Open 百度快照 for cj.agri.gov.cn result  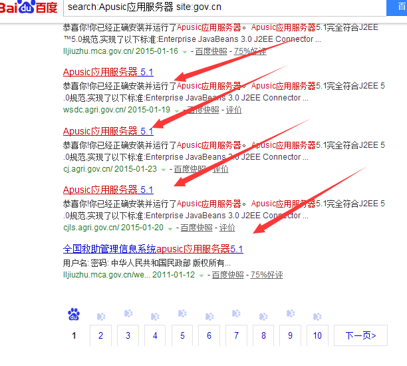tap(190, 169)
